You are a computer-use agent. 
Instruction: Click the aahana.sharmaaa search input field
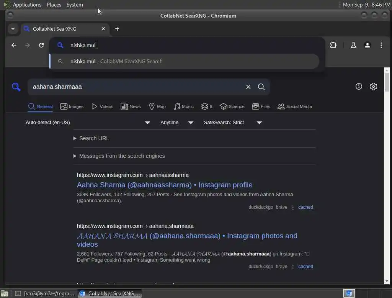coord(137,87)
